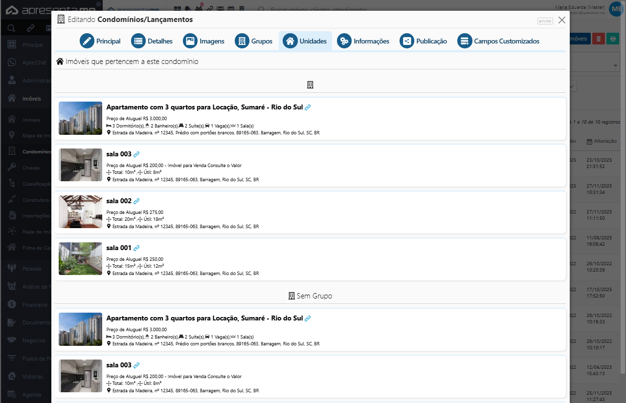Open the ME user avatar
The image size is (626, 403).
coord(616,9)
